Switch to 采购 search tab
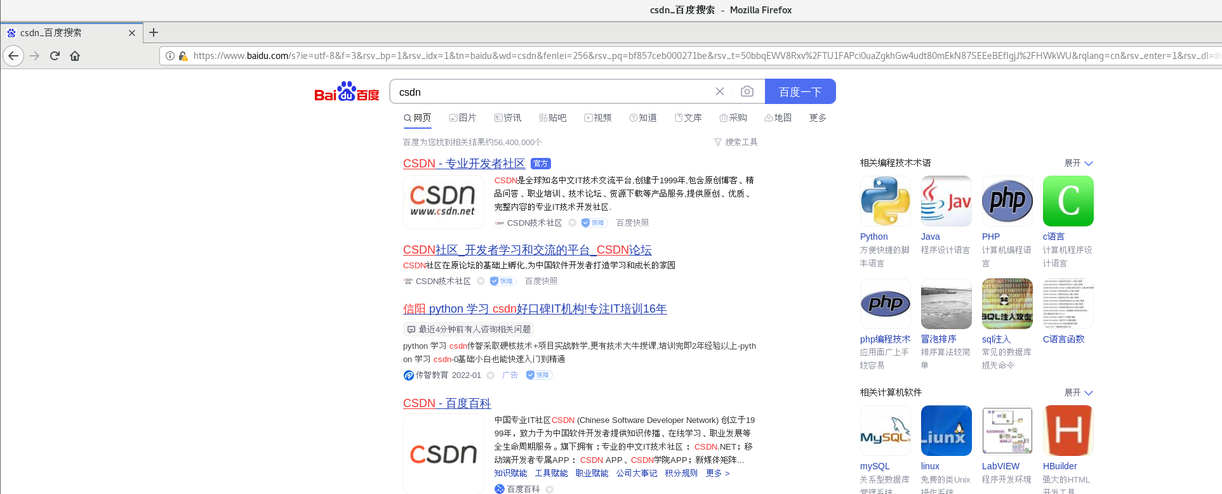 tap(733, 118)
